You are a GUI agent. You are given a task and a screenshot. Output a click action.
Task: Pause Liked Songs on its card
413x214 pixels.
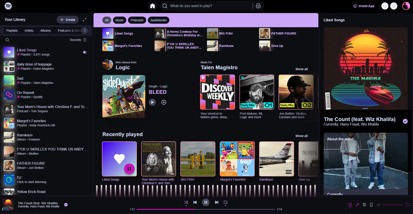129,169
